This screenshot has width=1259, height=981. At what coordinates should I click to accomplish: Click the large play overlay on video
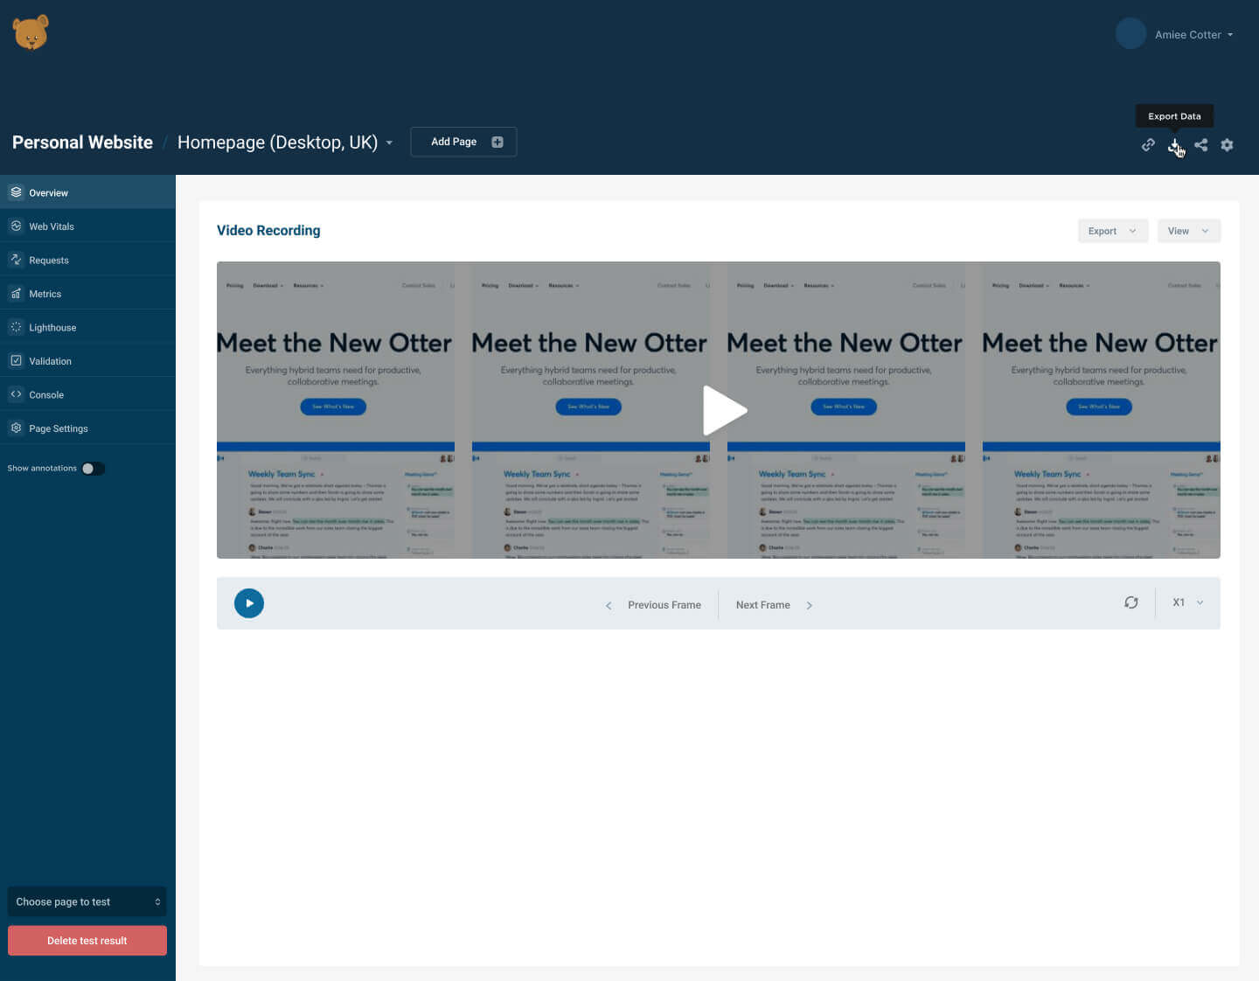tap(724, 410)
